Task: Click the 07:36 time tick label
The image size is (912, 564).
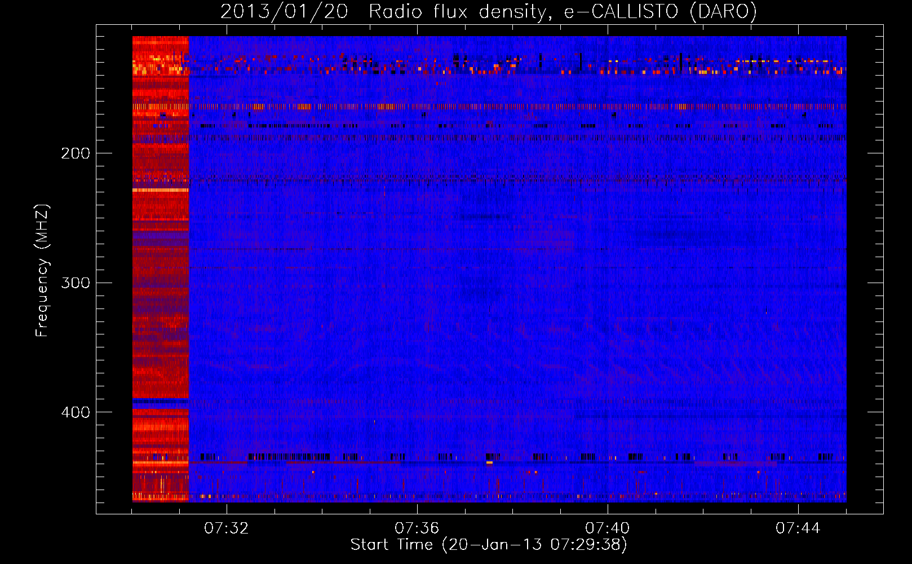Action: [417, 528]
